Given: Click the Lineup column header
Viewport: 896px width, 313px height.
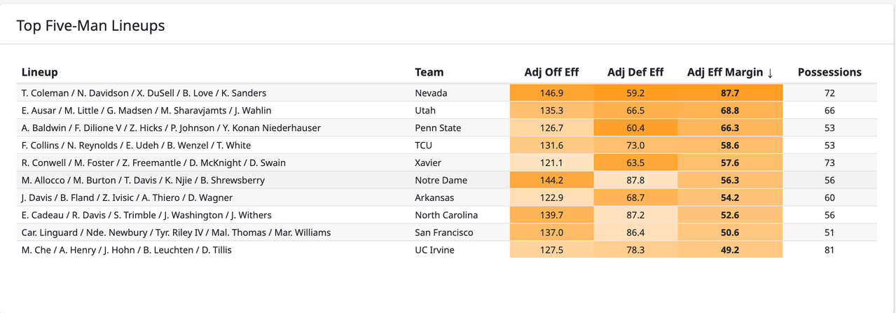Looking at the screenshot, I should 39,72.
